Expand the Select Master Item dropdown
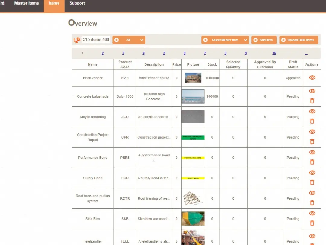The height and width of the screenshot is (245, 326). tap(225, 40)
